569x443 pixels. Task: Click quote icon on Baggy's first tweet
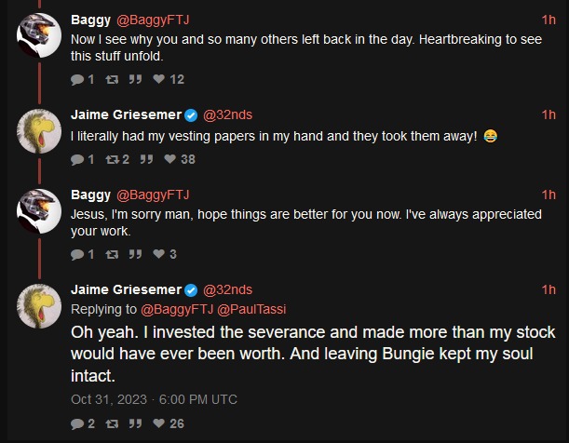coord(135,79)
